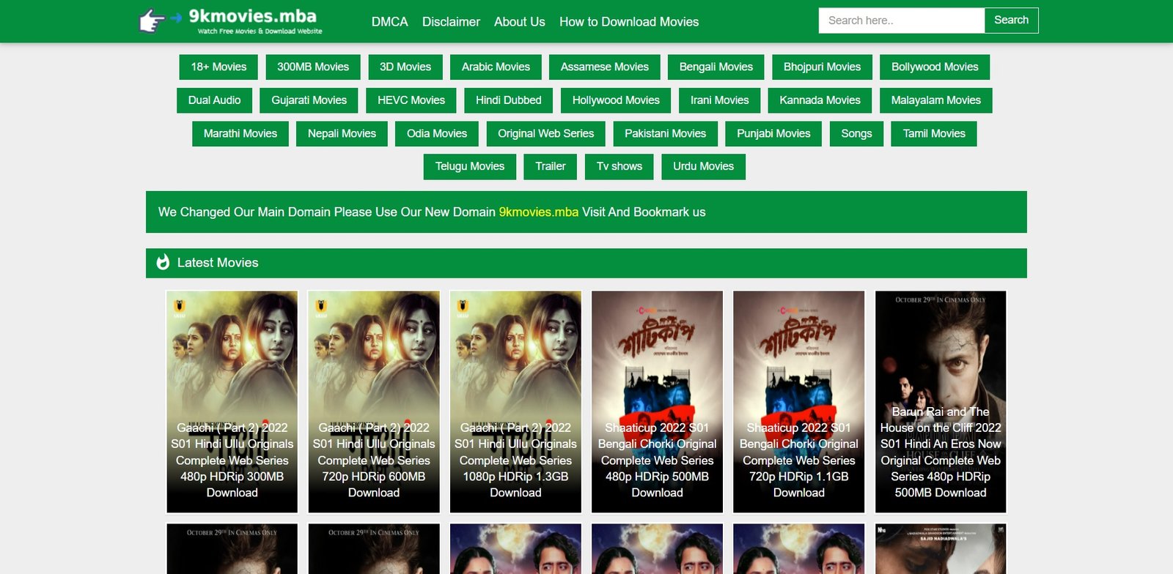Open the Irani Movies category

pos(719,100)
